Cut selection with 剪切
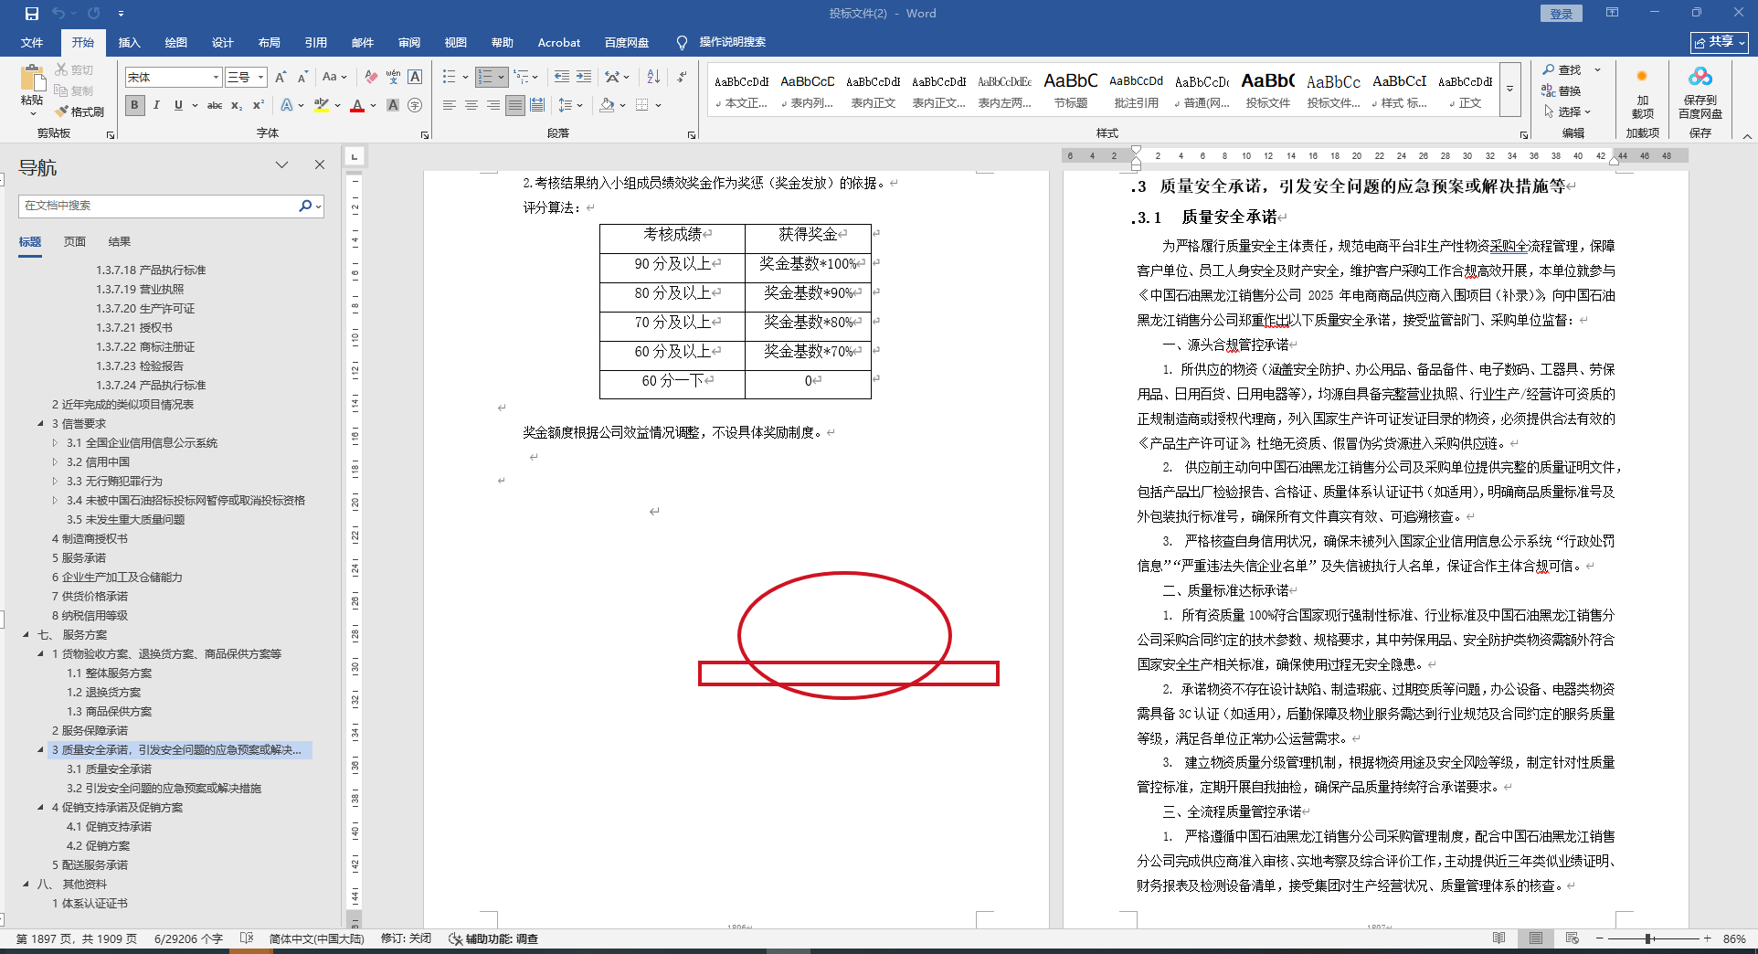Screen dimensions: 1758x954 [x=74, y=69]
